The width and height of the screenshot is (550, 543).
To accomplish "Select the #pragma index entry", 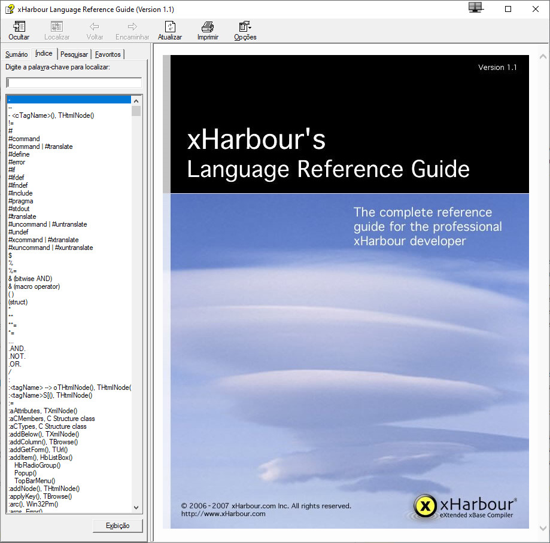I will coord(21,201).
